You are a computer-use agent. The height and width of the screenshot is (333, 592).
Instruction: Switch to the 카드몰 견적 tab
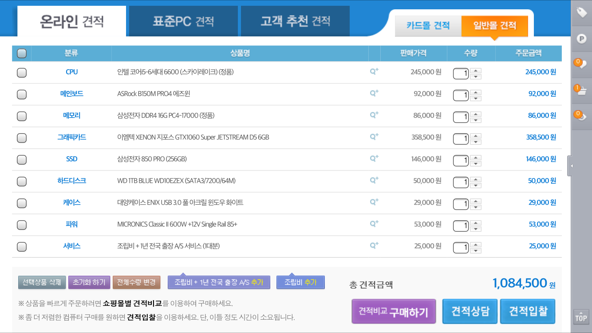[428, 26]
